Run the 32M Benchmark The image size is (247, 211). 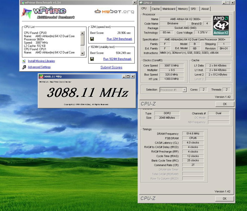(119, 39)
